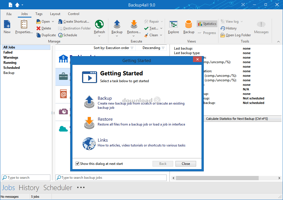This screenshot has width=283, height=200.
Task: Run Test on the backup
Action: [x=151, y=28]
